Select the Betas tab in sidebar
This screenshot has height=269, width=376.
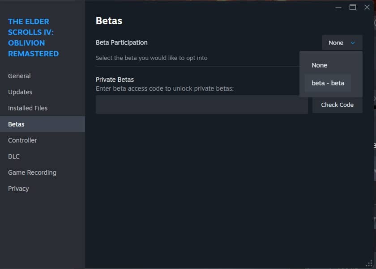tap(43, 124)
